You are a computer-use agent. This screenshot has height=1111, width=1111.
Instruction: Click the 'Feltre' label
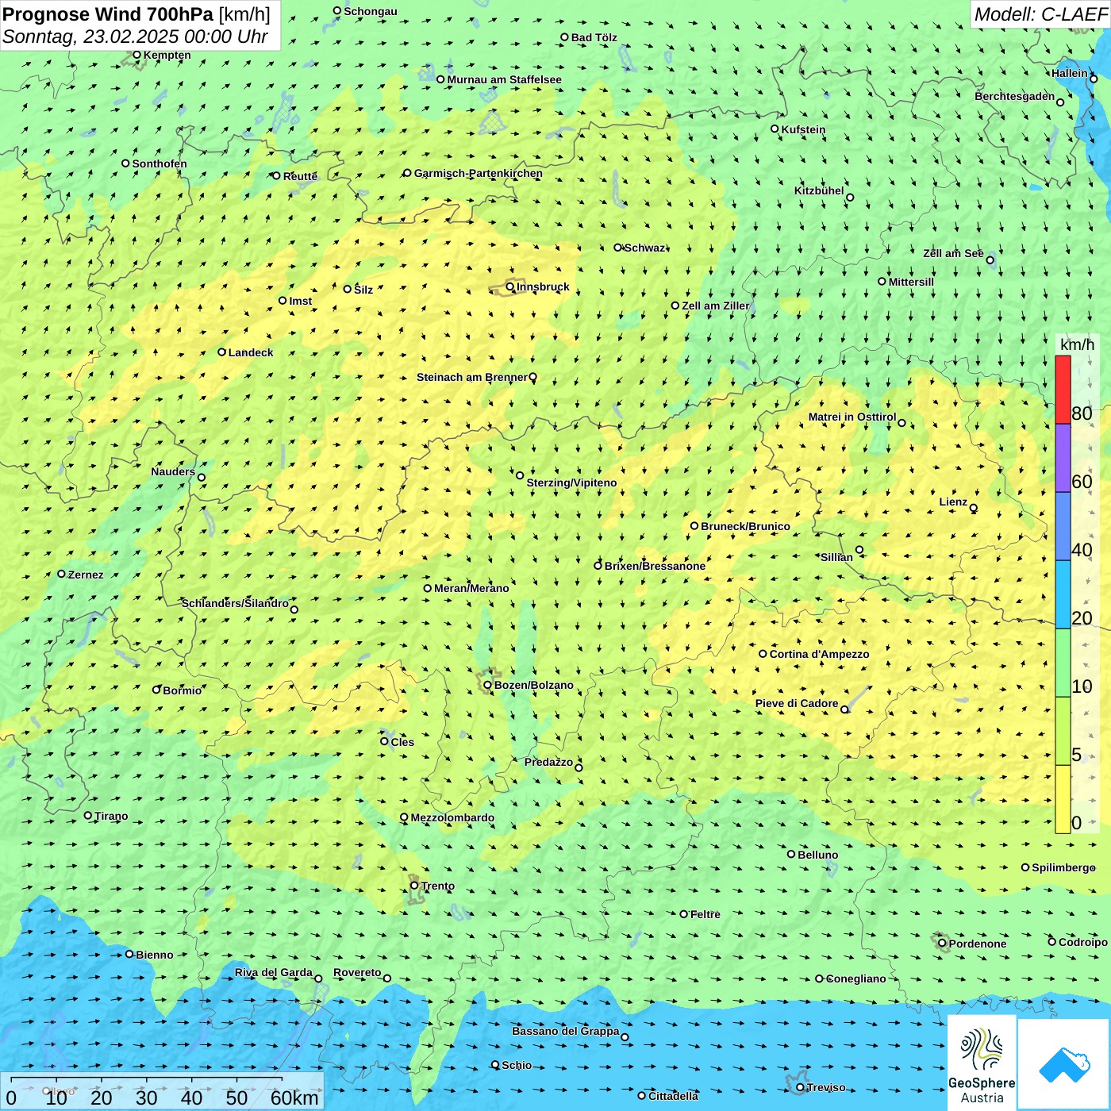pos(705,914)
